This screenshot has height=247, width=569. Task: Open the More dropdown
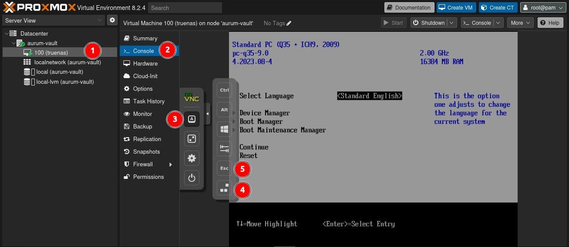(520, 23)
